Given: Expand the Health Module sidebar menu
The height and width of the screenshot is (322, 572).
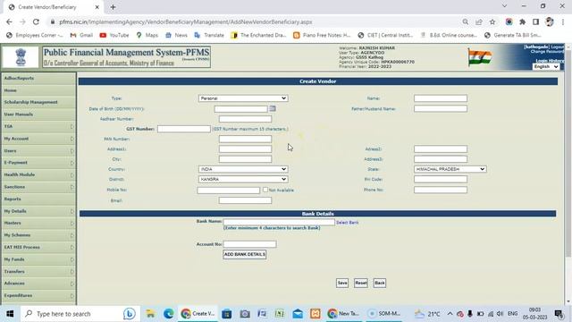Looking at the screenshot, I should [38, 175].
